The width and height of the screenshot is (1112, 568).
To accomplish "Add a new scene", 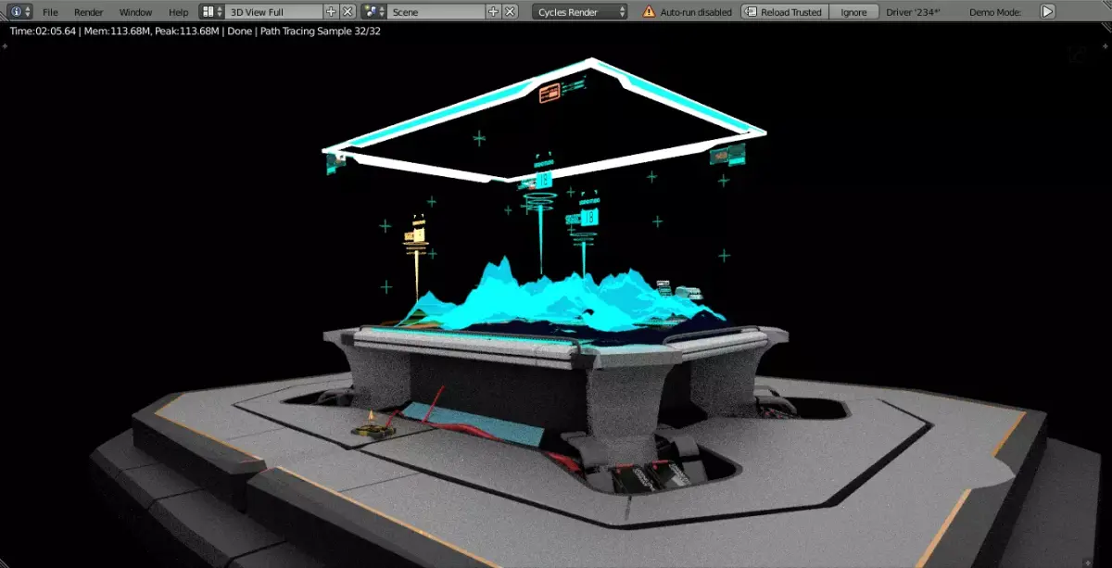I will (x=494, y=12).
